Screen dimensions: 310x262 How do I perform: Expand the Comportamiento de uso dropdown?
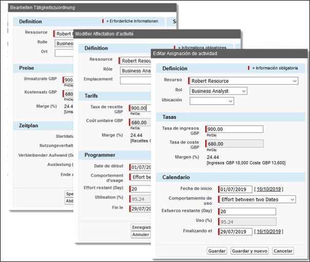[x=257, y=199]
